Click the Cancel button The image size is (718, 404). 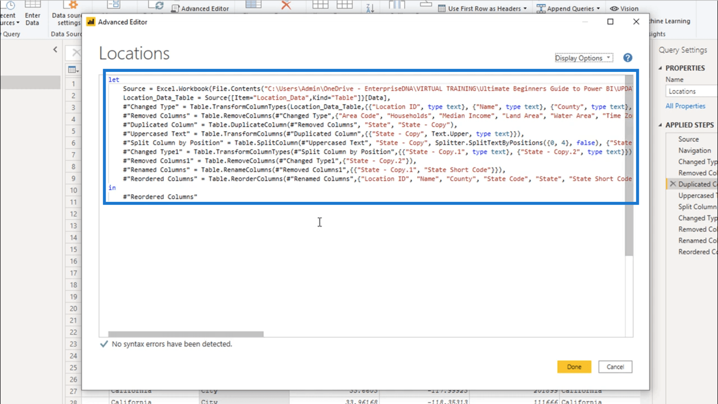pos(615,367)
